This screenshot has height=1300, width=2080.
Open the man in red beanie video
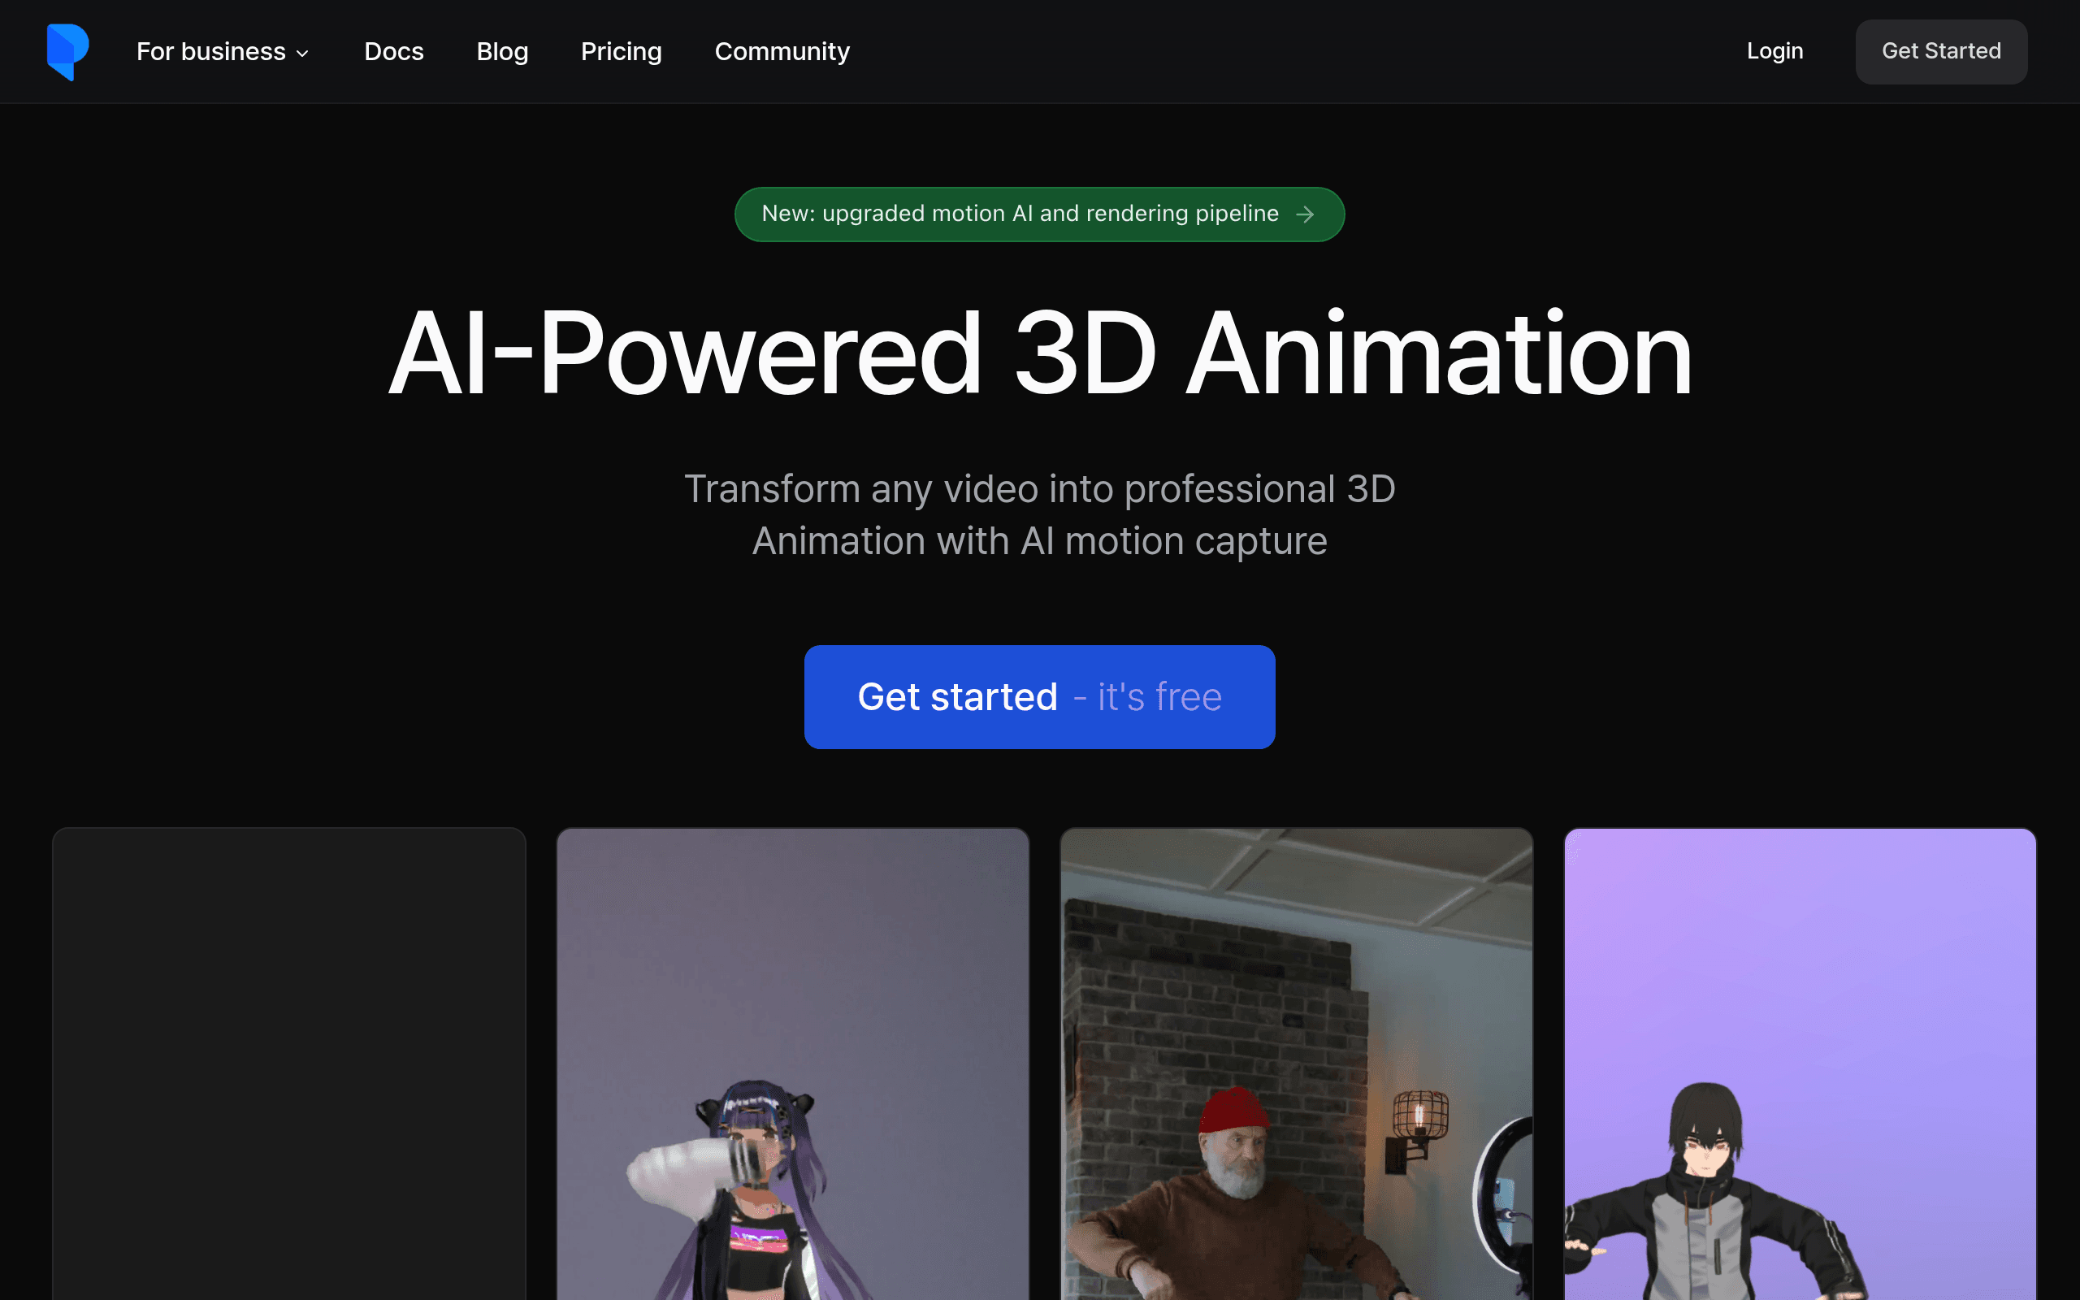click(x=1296, y=1064)
